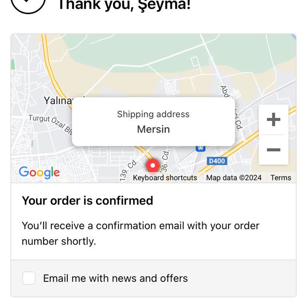307x307 pixels.
Task: Click the 'Map data ©2024' attribution
Action: tap(234, 178)
